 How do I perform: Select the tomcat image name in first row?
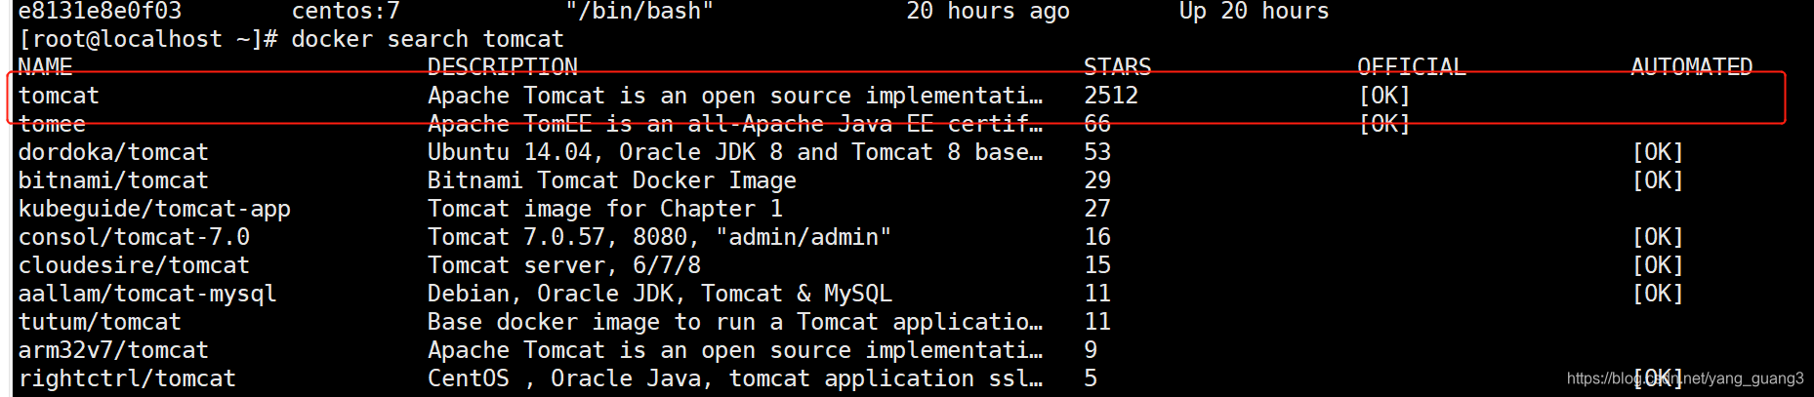tap(59, 96)
